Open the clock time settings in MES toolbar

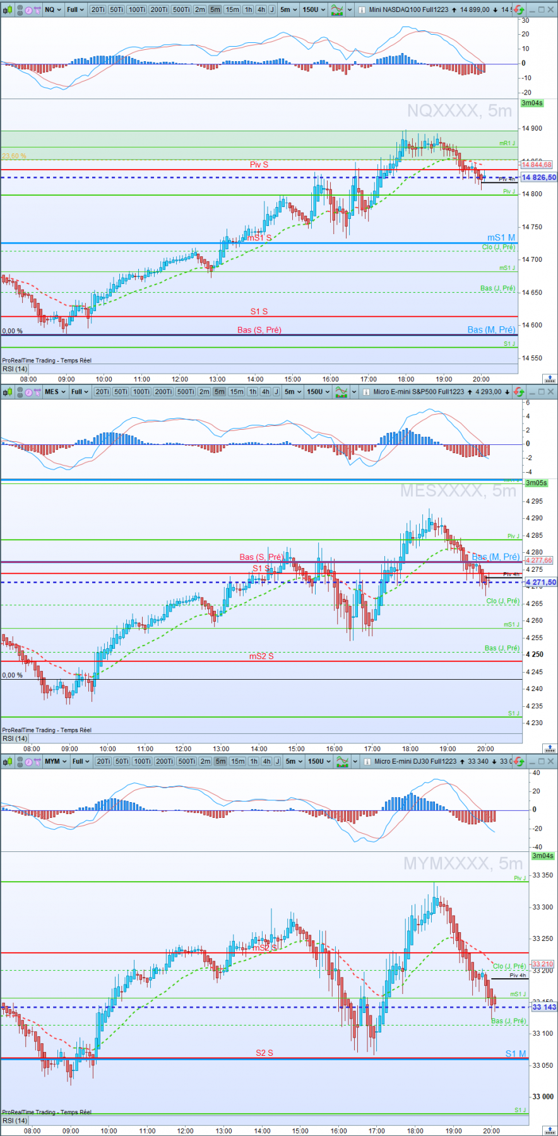[28, 393]
